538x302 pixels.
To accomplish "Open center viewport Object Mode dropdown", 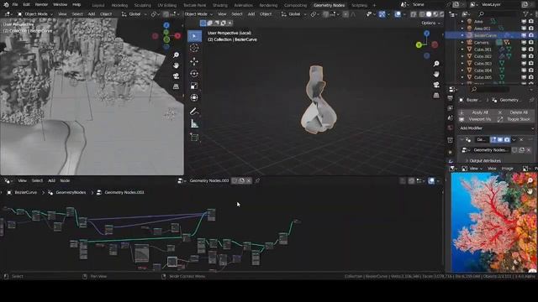I will click(198, 14).
